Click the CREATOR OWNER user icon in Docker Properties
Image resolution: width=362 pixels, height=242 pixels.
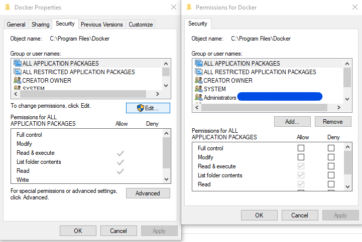(17, 81)
